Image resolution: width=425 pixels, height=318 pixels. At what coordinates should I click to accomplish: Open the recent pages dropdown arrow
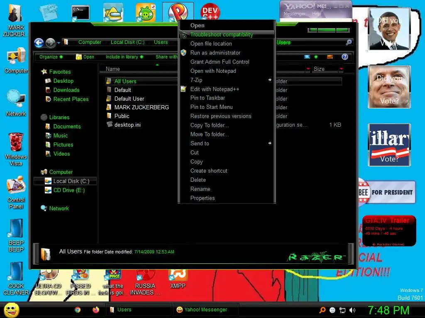[59, 43]
